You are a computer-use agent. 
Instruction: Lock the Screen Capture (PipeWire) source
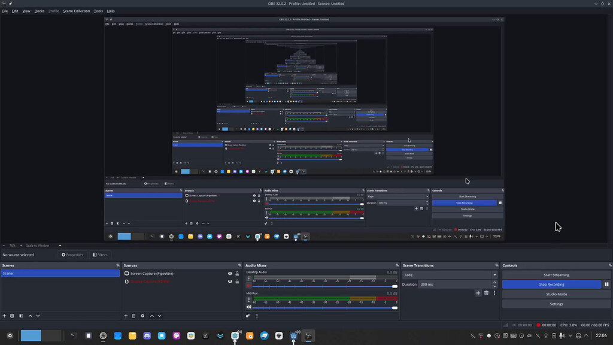click(x=237, y=273)
